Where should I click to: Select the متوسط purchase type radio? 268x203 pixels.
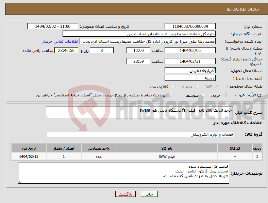[203, 95]
